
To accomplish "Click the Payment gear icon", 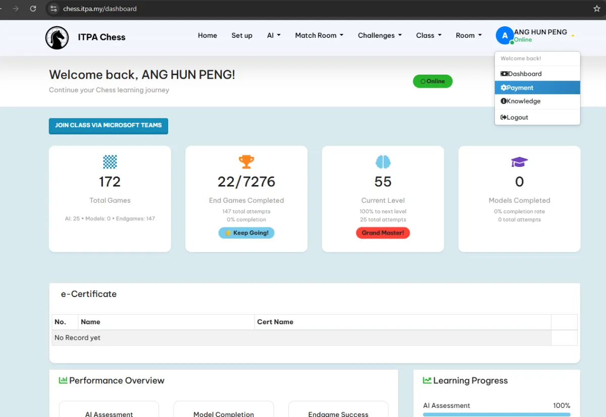I will [x=503, y=88].
